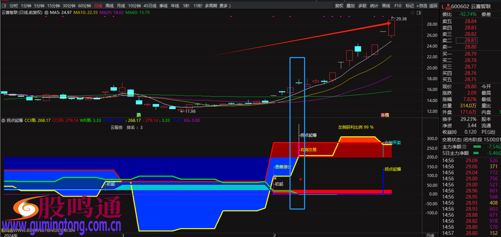Click the green 跌 marker on chart
501x237 pixels.
tap(139, 115)
